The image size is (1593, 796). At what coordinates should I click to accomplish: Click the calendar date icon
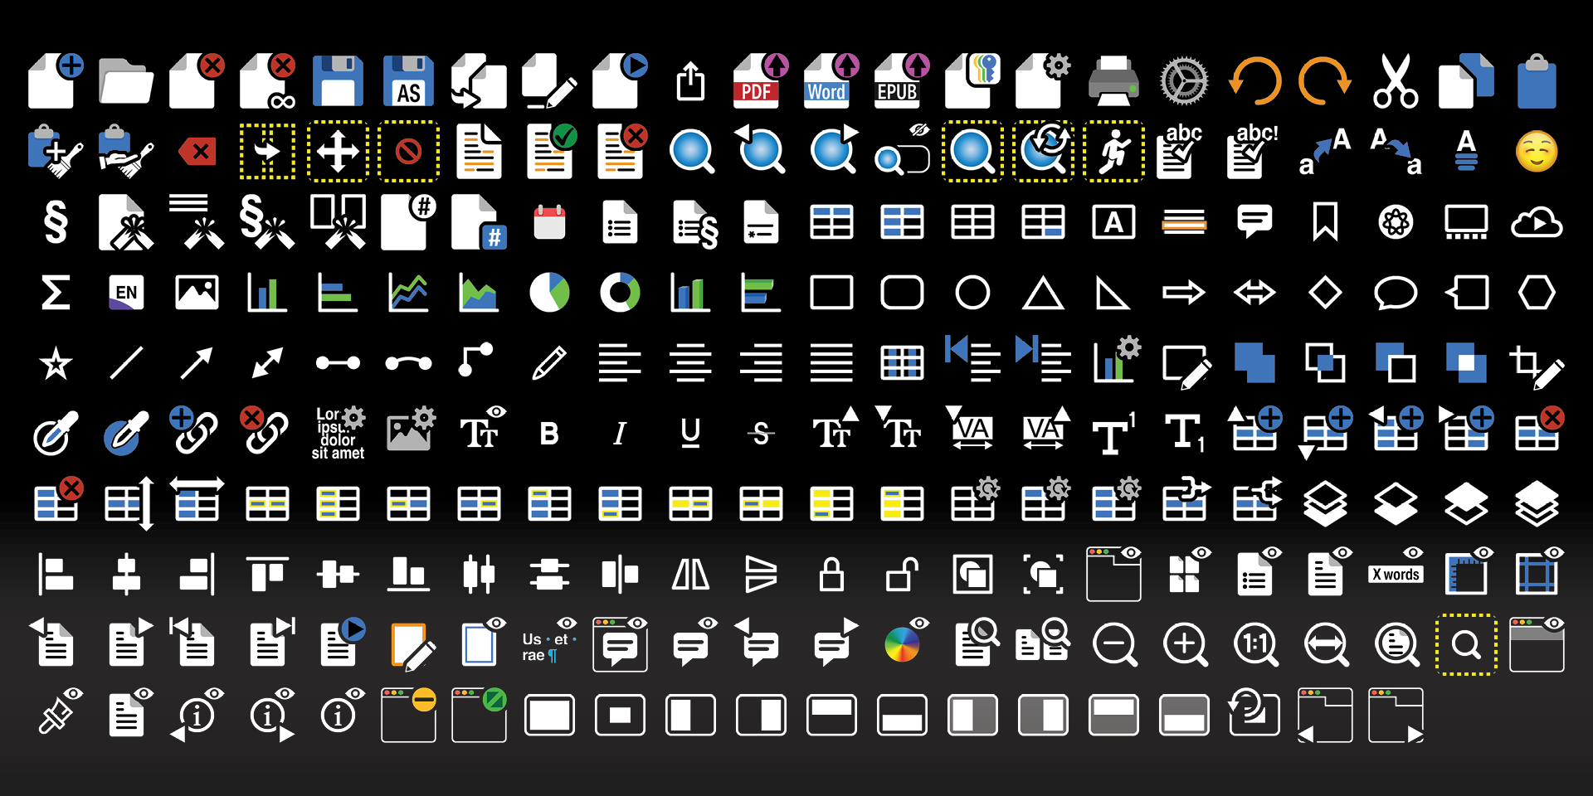549,222
